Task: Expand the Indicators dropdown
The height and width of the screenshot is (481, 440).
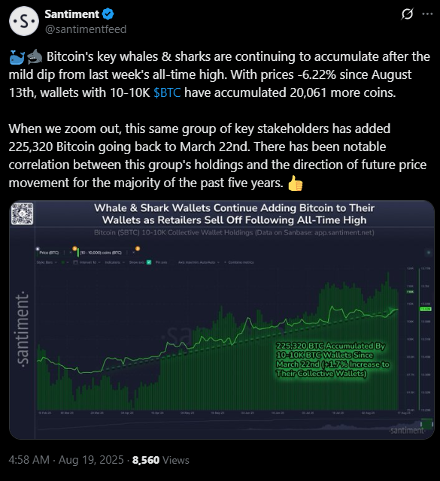Action: coord(115,262)
